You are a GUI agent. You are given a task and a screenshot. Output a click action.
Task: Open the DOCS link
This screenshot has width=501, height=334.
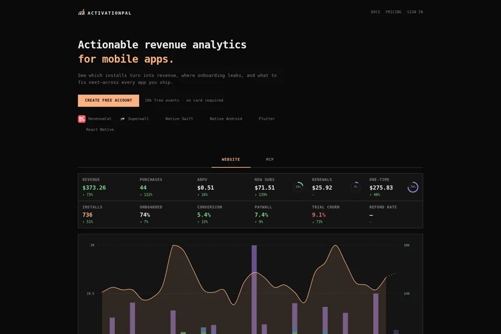(375, 12)
